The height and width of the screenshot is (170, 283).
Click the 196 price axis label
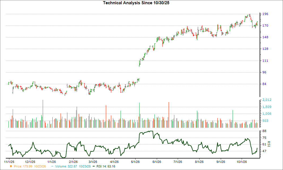tap(265, 14)
